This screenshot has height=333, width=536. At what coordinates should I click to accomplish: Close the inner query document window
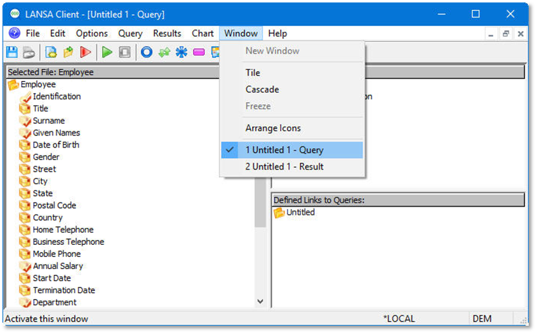point(520,34)
